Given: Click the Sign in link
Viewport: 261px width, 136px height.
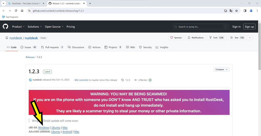Looking at the screenshot, I should click(236, 27).
